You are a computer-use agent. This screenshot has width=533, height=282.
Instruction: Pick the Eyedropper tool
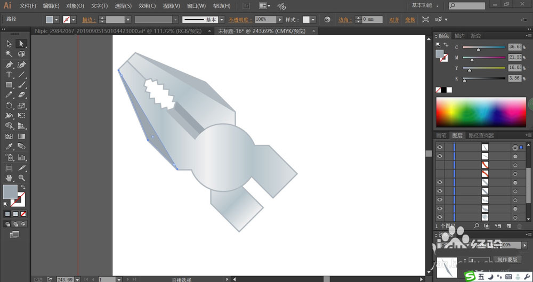(x=9, y=147)
